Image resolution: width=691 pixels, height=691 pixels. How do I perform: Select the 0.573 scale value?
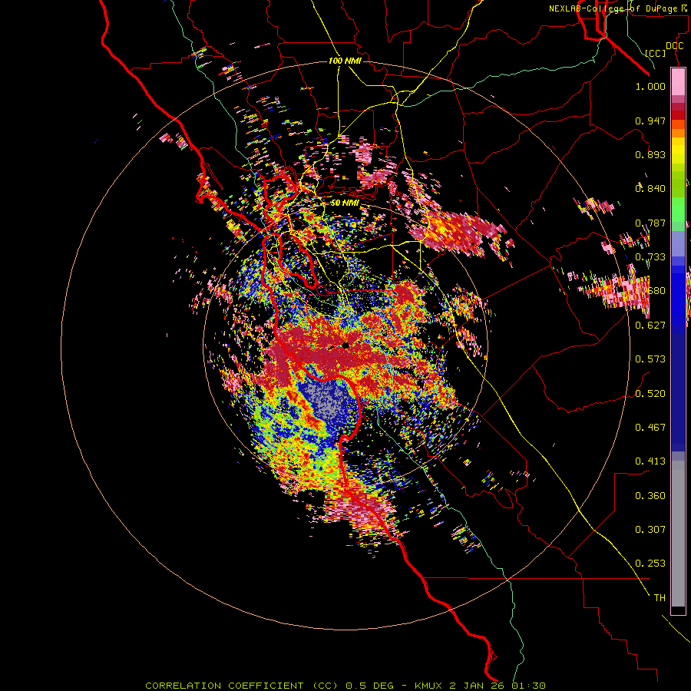click(650, 359)
